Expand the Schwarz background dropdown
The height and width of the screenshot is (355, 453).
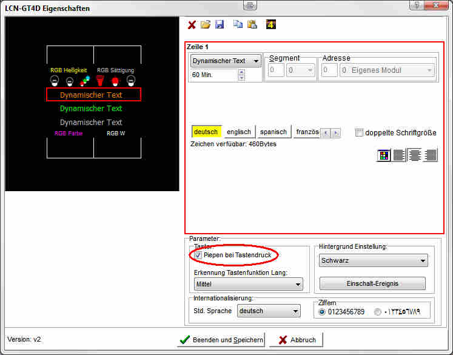[373, 261]
